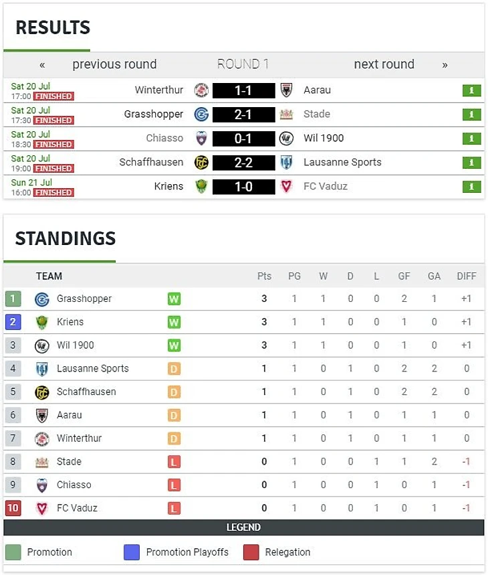Open the Schaffhausen 2-2 Lausanne score
The height and width of the screenshot is (575, 488).
coord(243,163)
